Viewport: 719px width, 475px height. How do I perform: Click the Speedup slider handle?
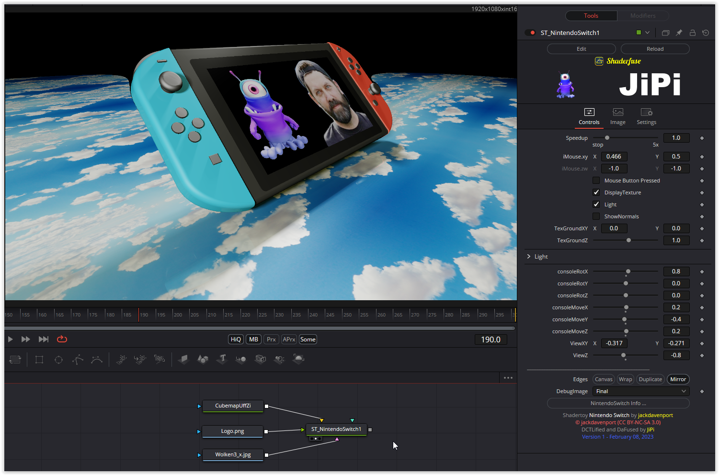[x=607, y=138]
